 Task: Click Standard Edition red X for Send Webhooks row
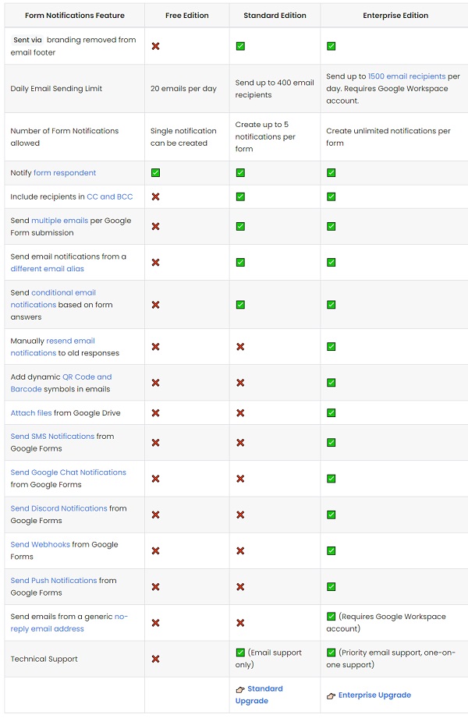pyautogui.click(x=240, y=551)
